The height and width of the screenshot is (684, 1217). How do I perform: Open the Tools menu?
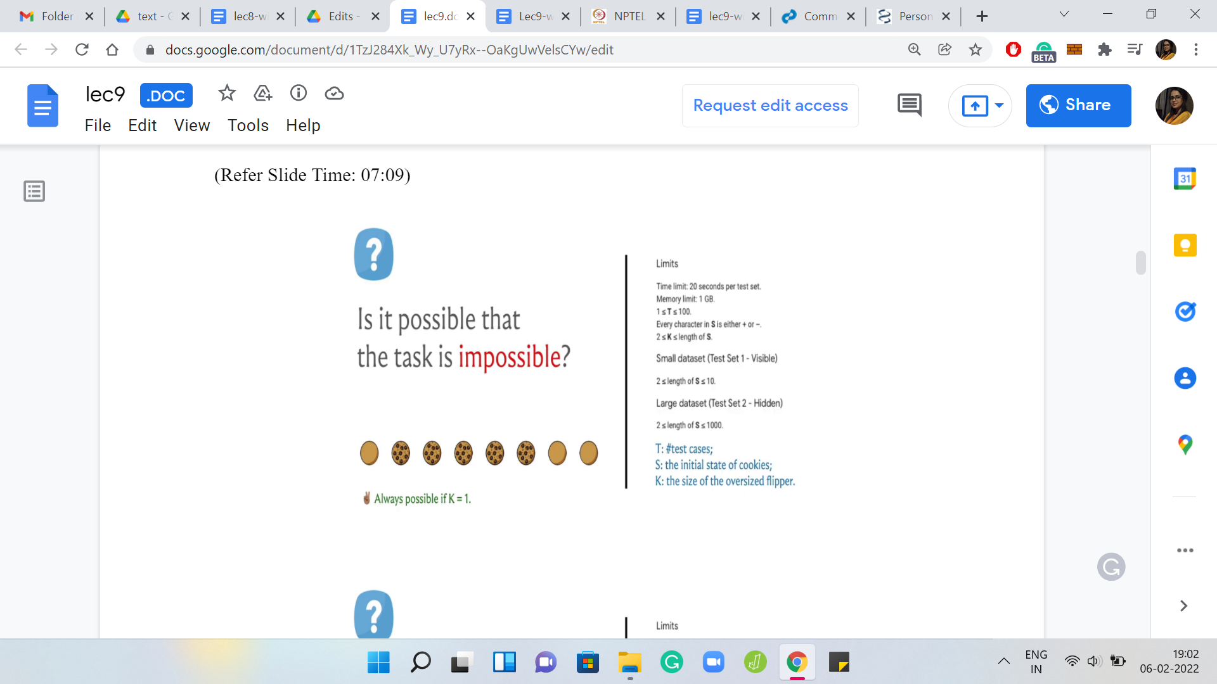pos(248,125)
